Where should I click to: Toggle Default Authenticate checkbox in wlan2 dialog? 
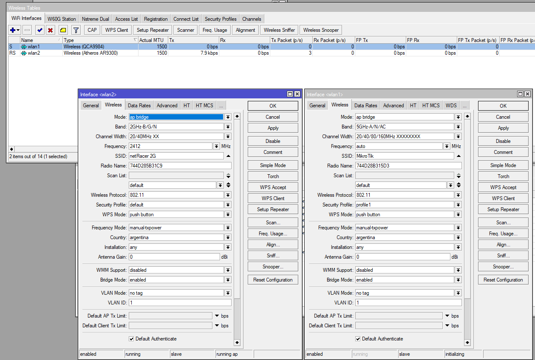coord(131,339)
